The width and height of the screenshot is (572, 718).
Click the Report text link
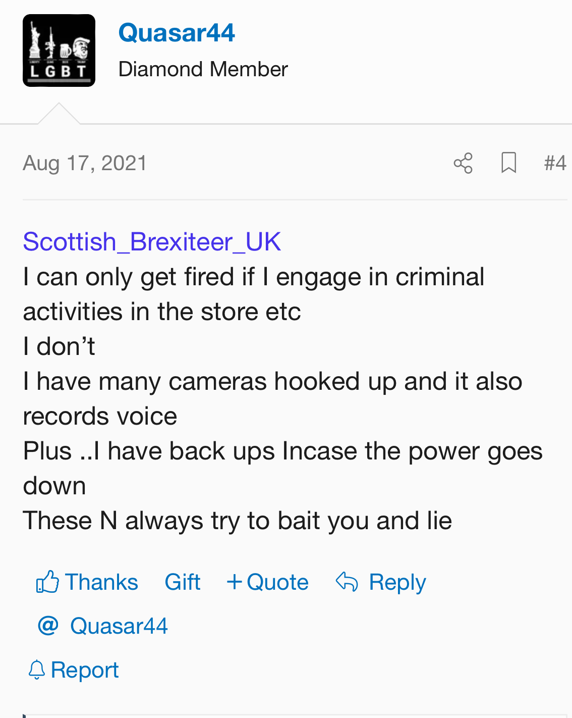85,670
